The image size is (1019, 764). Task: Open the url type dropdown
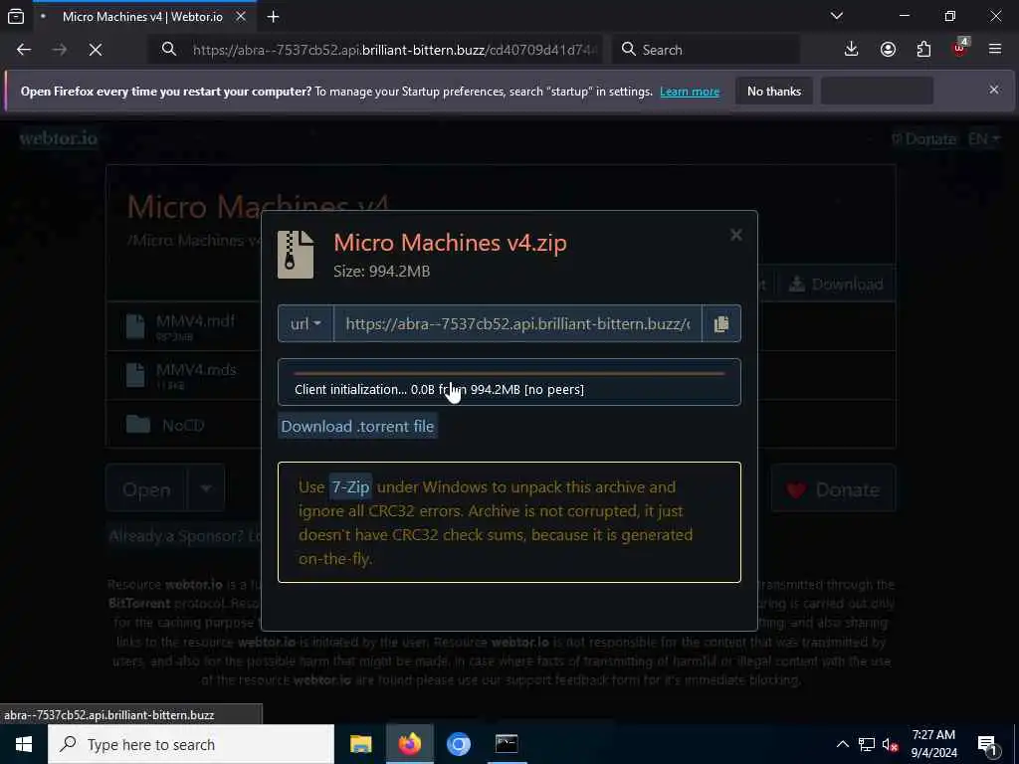pyautogui.click(x=306, y=323)
